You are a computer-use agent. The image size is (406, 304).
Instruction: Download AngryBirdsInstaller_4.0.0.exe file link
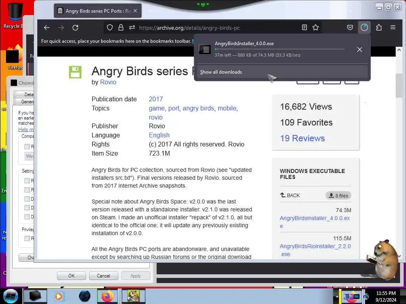point(314,222)
